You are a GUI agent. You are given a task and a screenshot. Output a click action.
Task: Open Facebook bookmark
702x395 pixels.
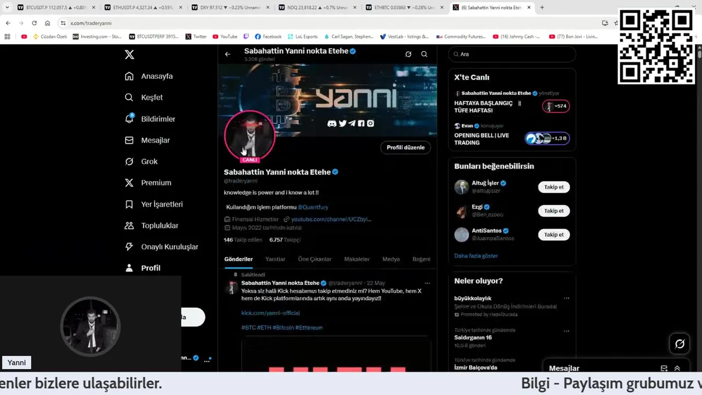click(x=268, y=37)
